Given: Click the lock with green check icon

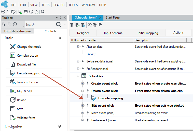Looking at the screenshot, I should point(20,12).
